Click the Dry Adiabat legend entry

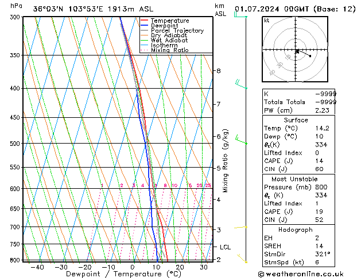point(164,35)
